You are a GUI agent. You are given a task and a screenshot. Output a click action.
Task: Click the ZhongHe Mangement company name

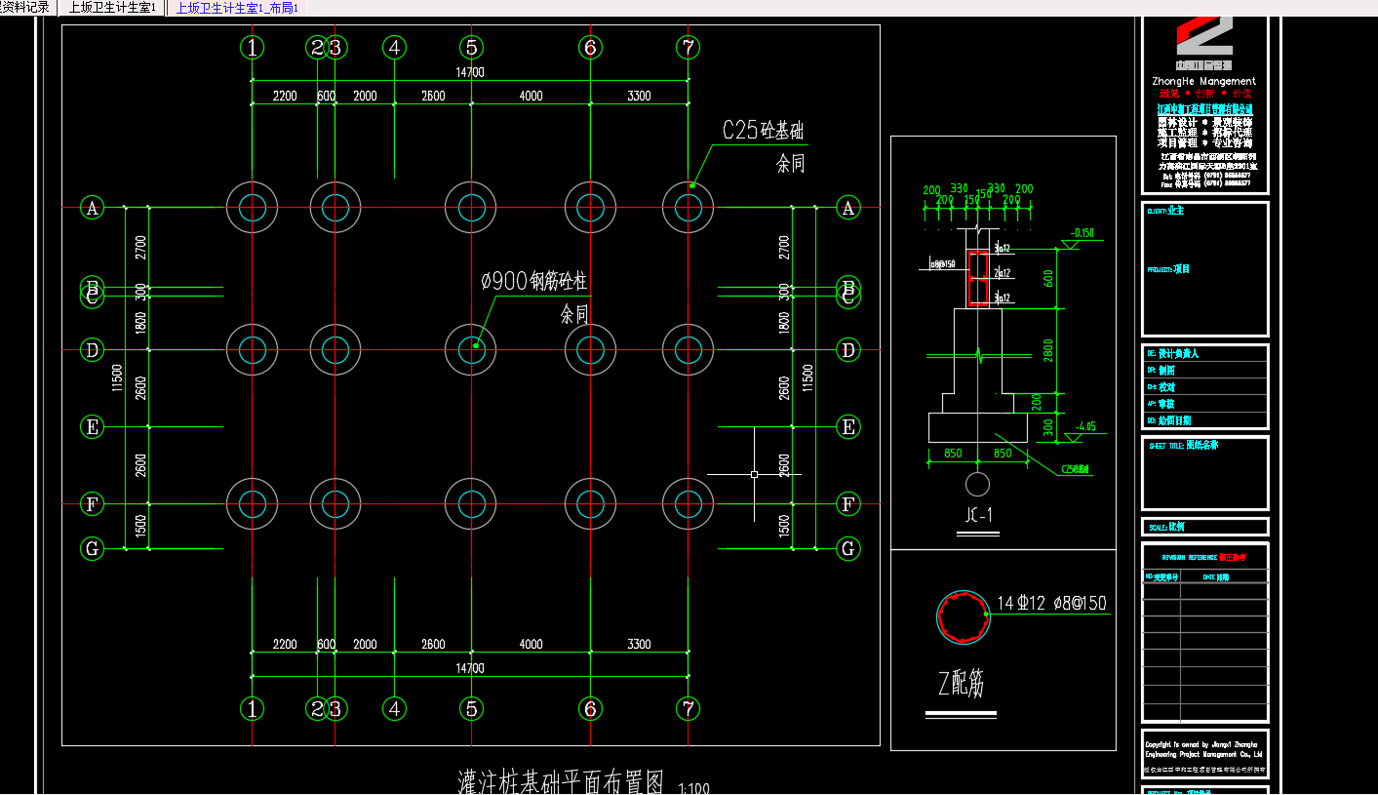coord(1203,81)
